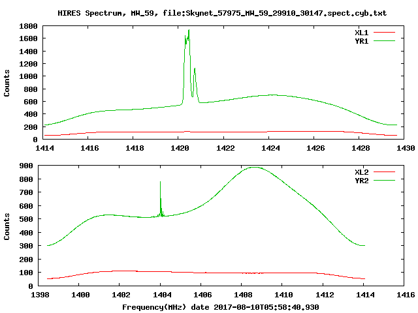Image resolution: width=418 pixels, height=313 pixels.
Task: Click the top plot's Counts axis label
Action: click(x=7, y=83)
